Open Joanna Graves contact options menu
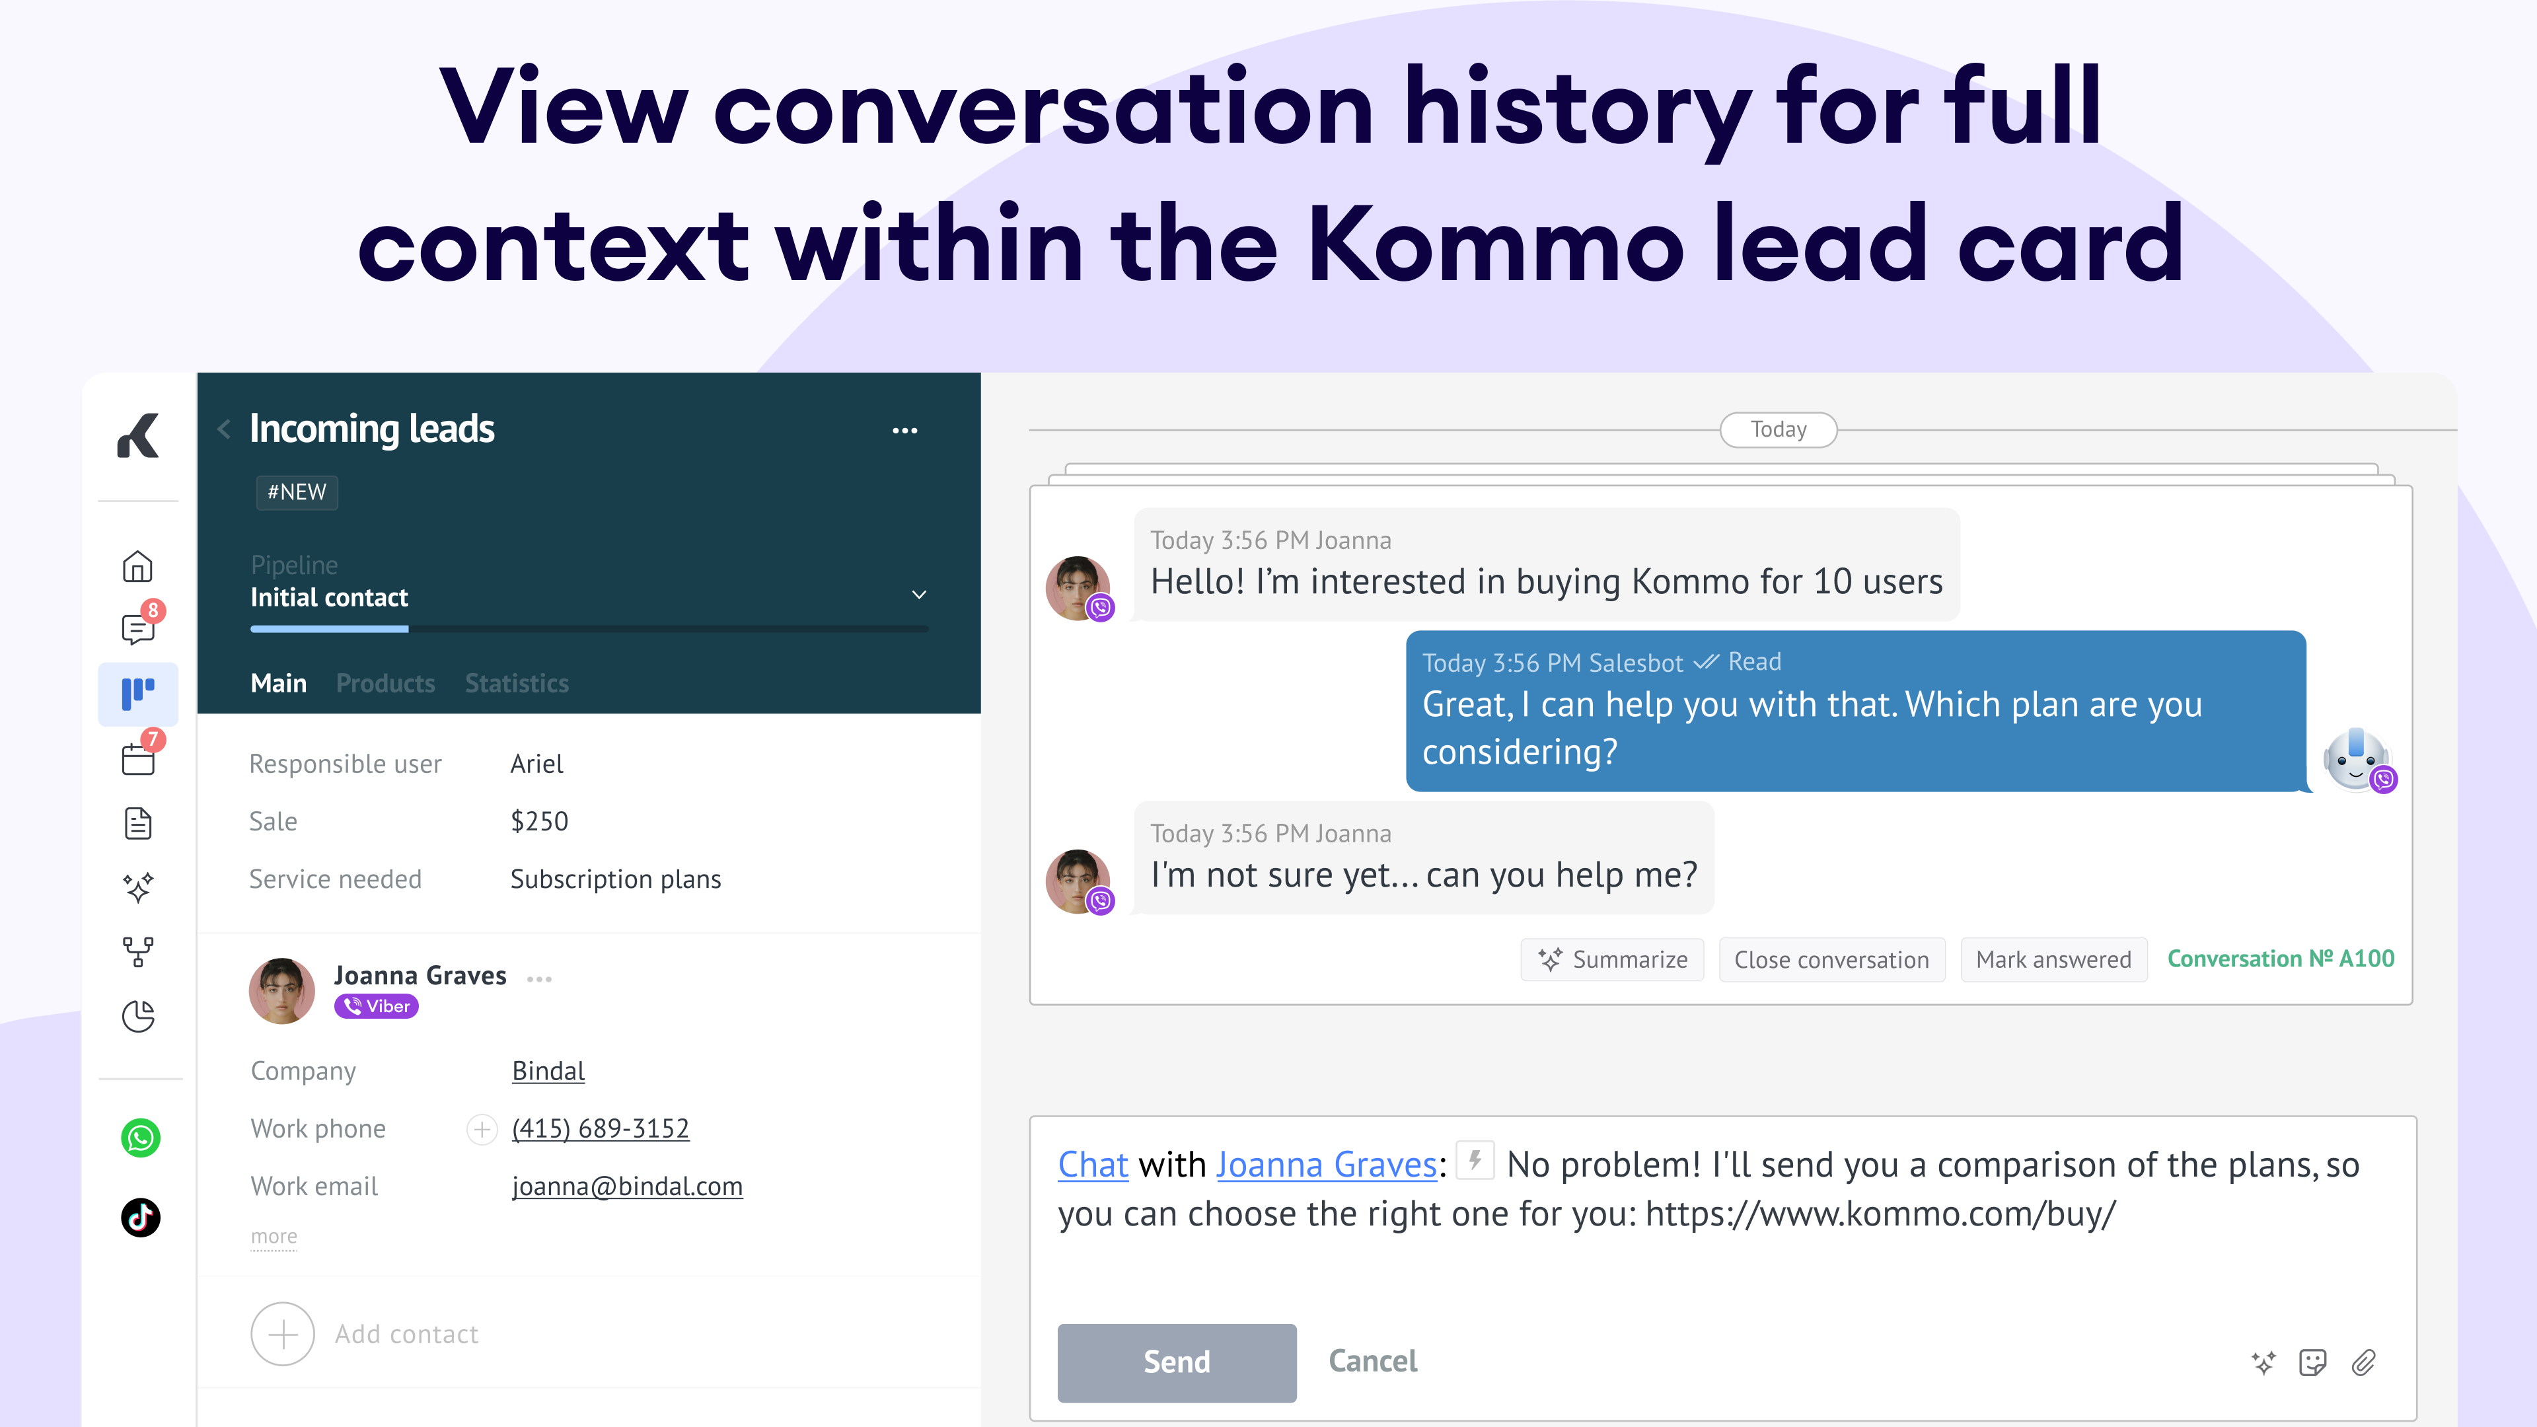This screenshot has width=2537, height=1427. (x=538, y=978)
